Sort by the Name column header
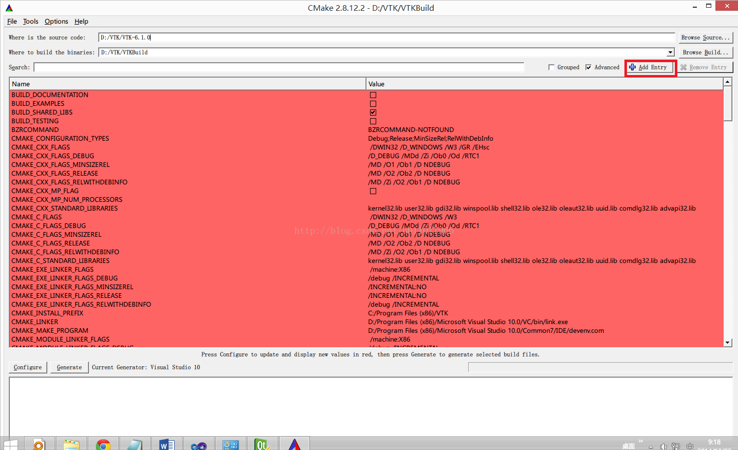The width and height of the screenshot is (738, 450). 188,84
